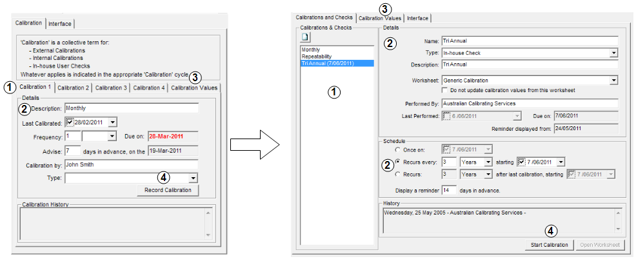Select 'Repeatability' in the calibrations list

317,57
